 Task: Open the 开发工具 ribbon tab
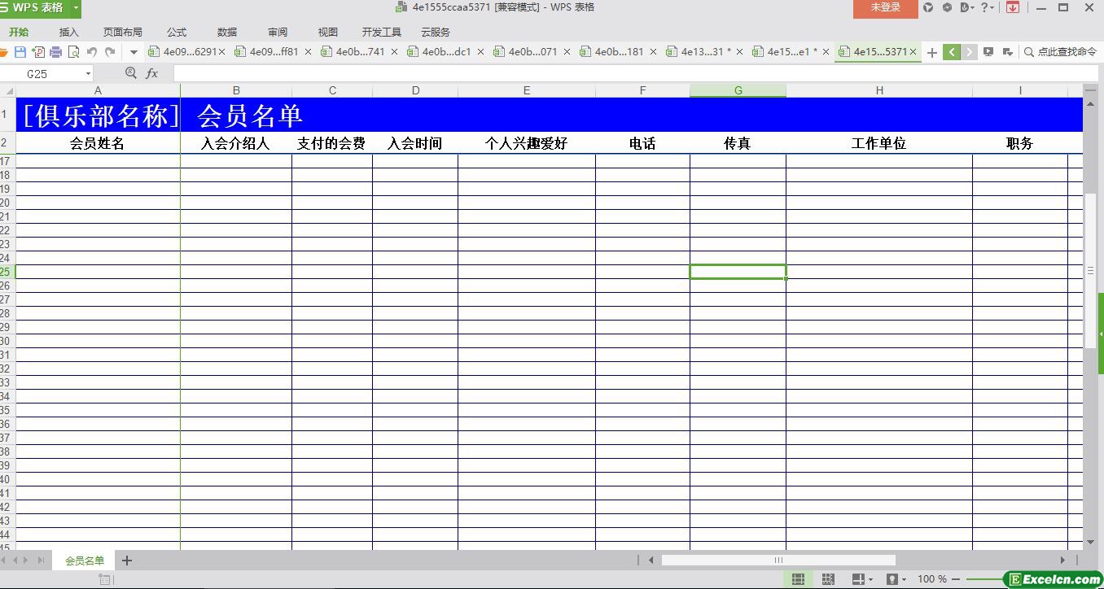coord(382,33)
